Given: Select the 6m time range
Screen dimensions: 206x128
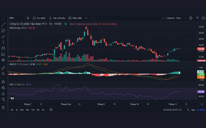Looking at the screenshot, I should [22, 110].
